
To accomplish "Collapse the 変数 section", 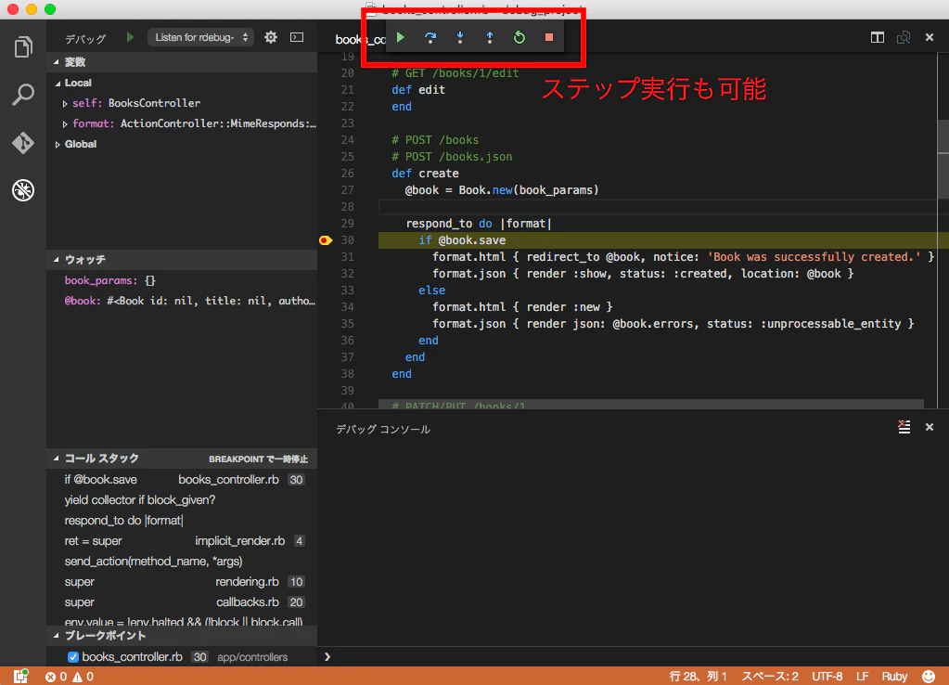I will point(57,62).
